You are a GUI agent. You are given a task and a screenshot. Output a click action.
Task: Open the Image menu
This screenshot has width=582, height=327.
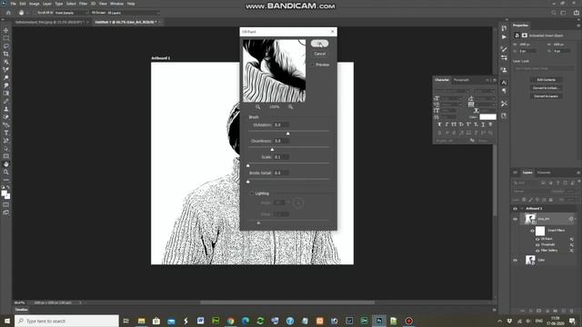pos(35,4)
